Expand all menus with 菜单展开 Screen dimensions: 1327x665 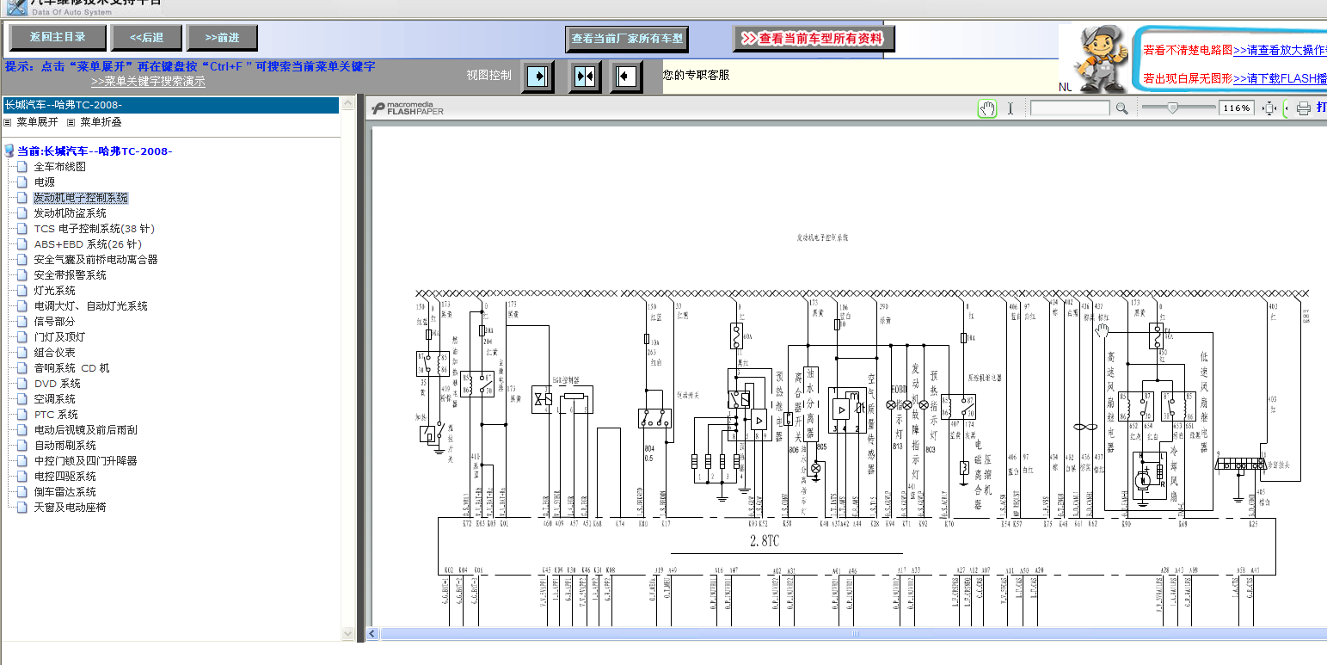pos(37,122)
